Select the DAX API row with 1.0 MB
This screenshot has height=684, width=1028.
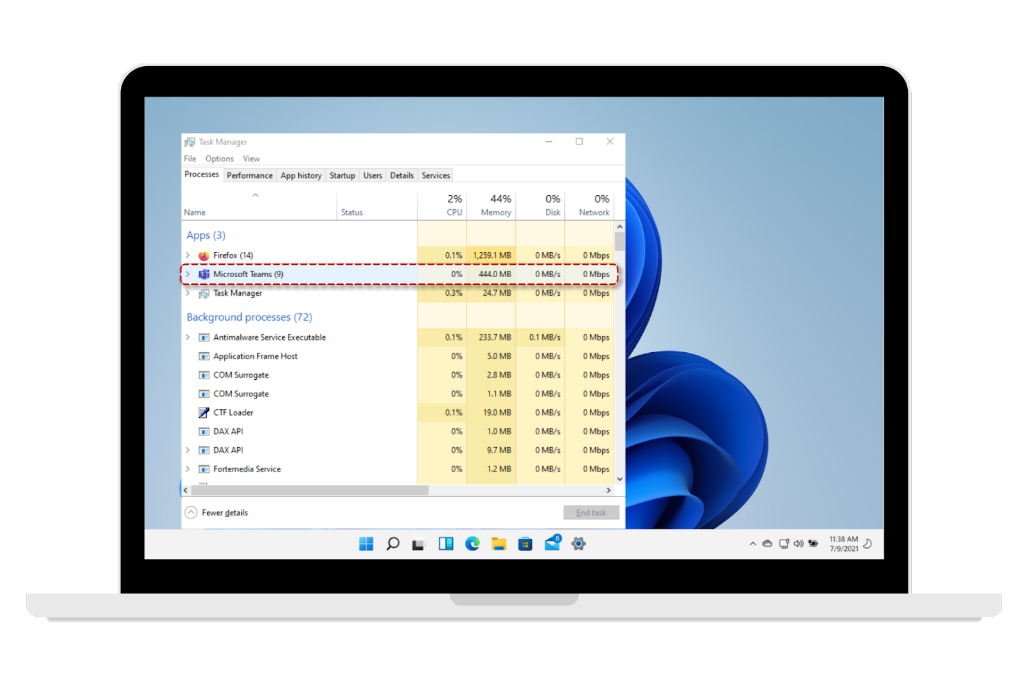[x=398, y=431]
